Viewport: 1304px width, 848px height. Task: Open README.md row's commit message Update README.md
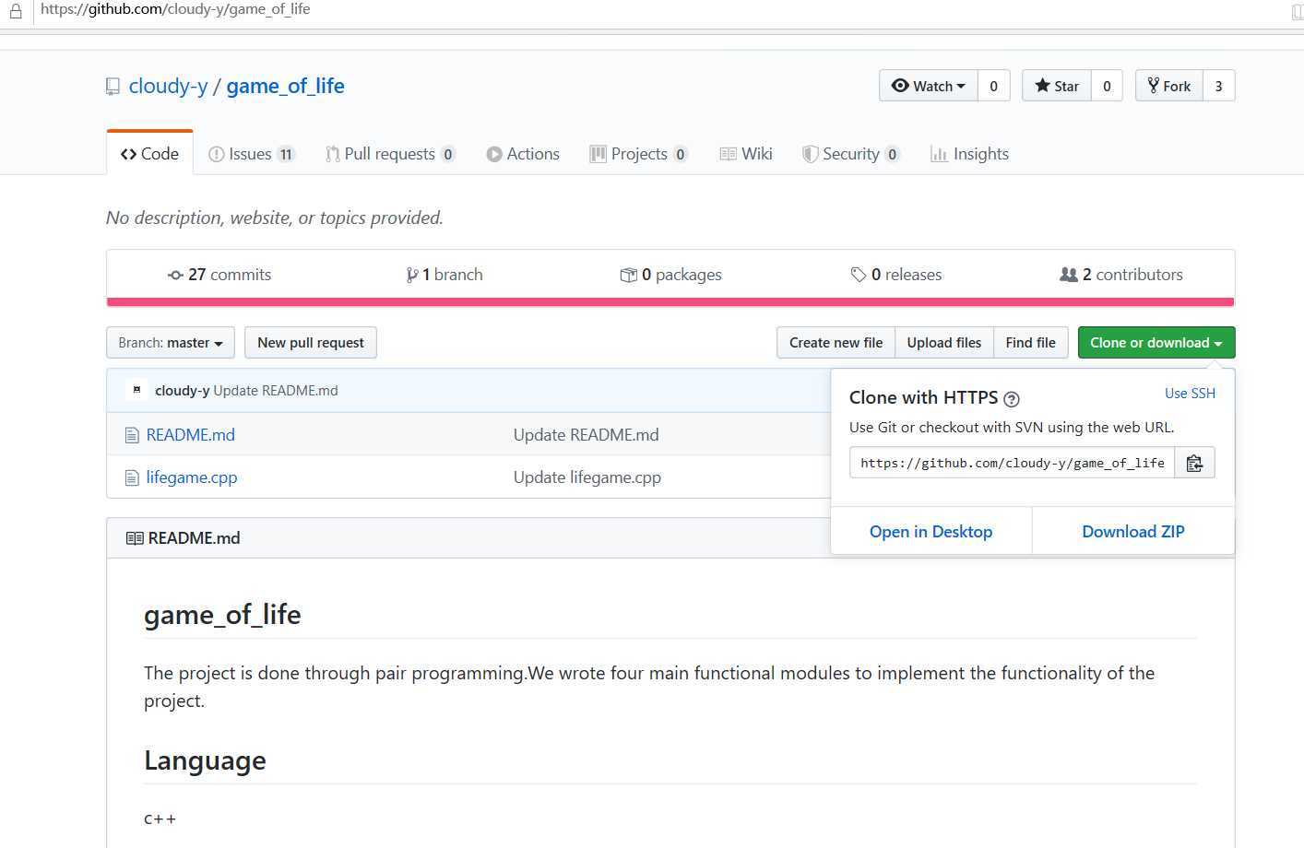coord(587,435)
